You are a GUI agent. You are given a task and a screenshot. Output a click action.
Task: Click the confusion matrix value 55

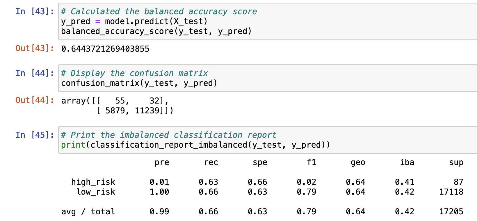120,101
